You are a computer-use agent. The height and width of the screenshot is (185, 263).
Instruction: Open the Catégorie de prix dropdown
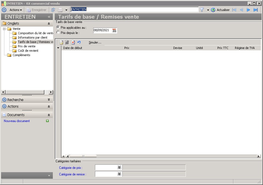(x=119, y=167)
